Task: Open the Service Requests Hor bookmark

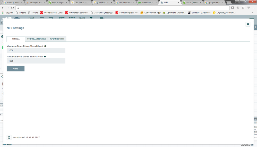Action: [127, 13]
